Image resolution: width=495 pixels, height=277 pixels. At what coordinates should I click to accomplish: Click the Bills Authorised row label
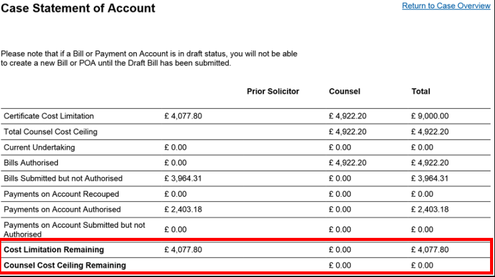[x=31, y=163]
